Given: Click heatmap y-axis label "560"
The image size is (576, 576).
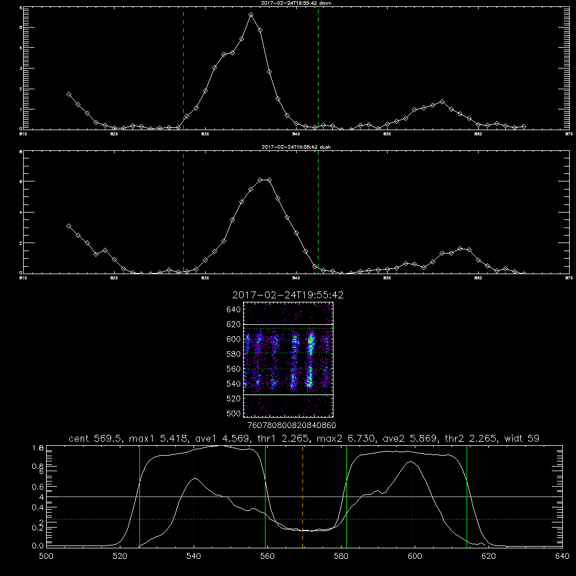Looking at the screenshot, I should click(233, 369).
